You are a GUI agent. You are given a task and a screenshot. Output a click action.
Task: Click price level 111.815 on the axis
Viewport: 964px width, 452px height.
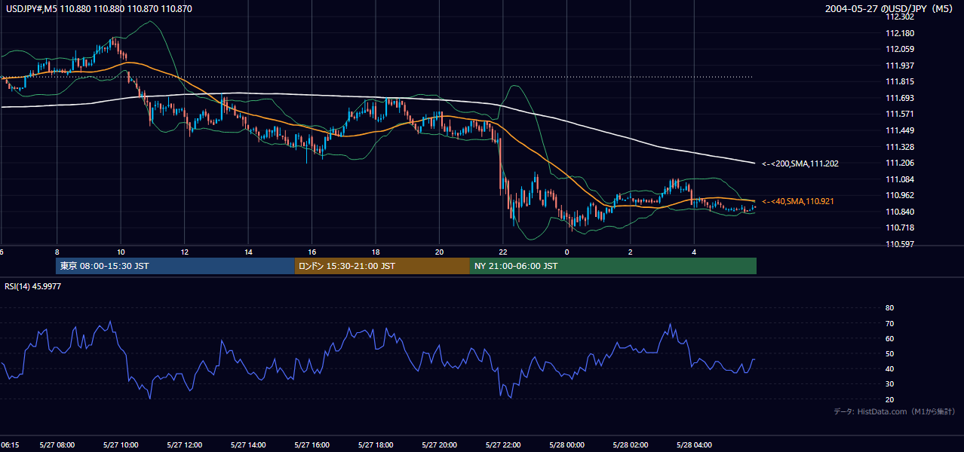coord(899,82)
